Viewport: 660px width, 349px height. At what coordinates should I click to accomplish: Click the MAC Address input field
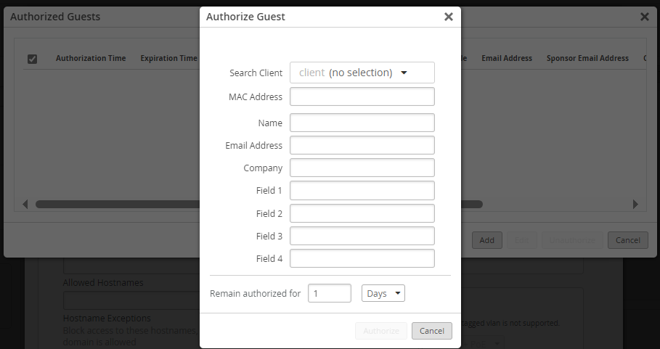[x=362, y=97]
